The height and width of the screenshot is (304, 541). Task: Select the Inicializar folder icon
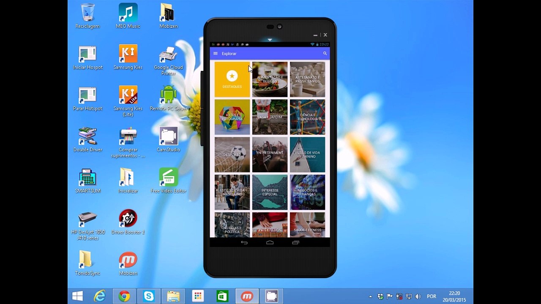(128, 181)
